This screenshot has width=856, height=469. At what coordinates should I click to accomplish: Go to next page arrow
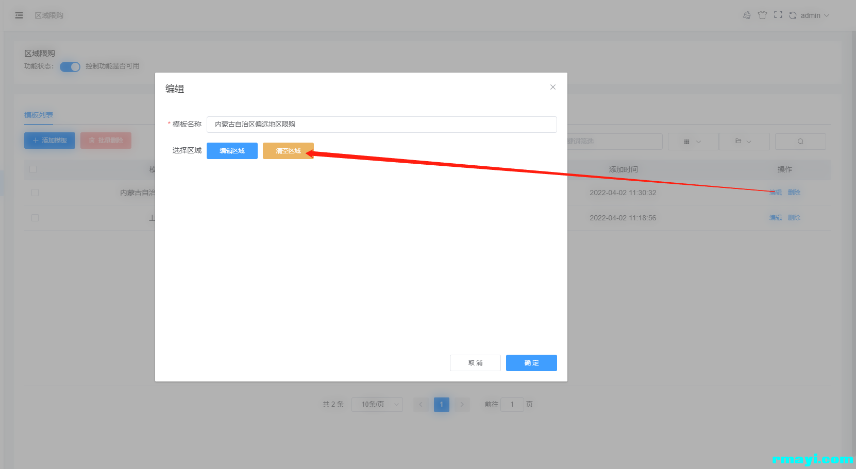pyautogui.click(x=462, y=405)
